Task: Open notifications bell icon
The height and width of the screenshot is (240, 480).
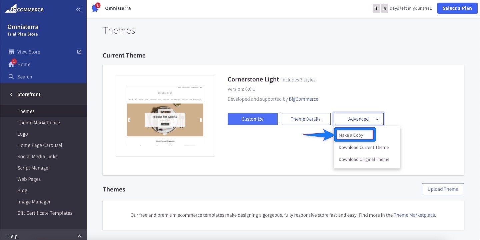Action: [96, 8]
